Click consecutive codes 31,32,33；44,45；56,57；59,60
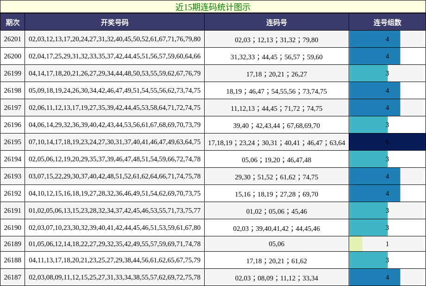The width and height of the screenshot is (426, 286). click(x=276, y=57)
